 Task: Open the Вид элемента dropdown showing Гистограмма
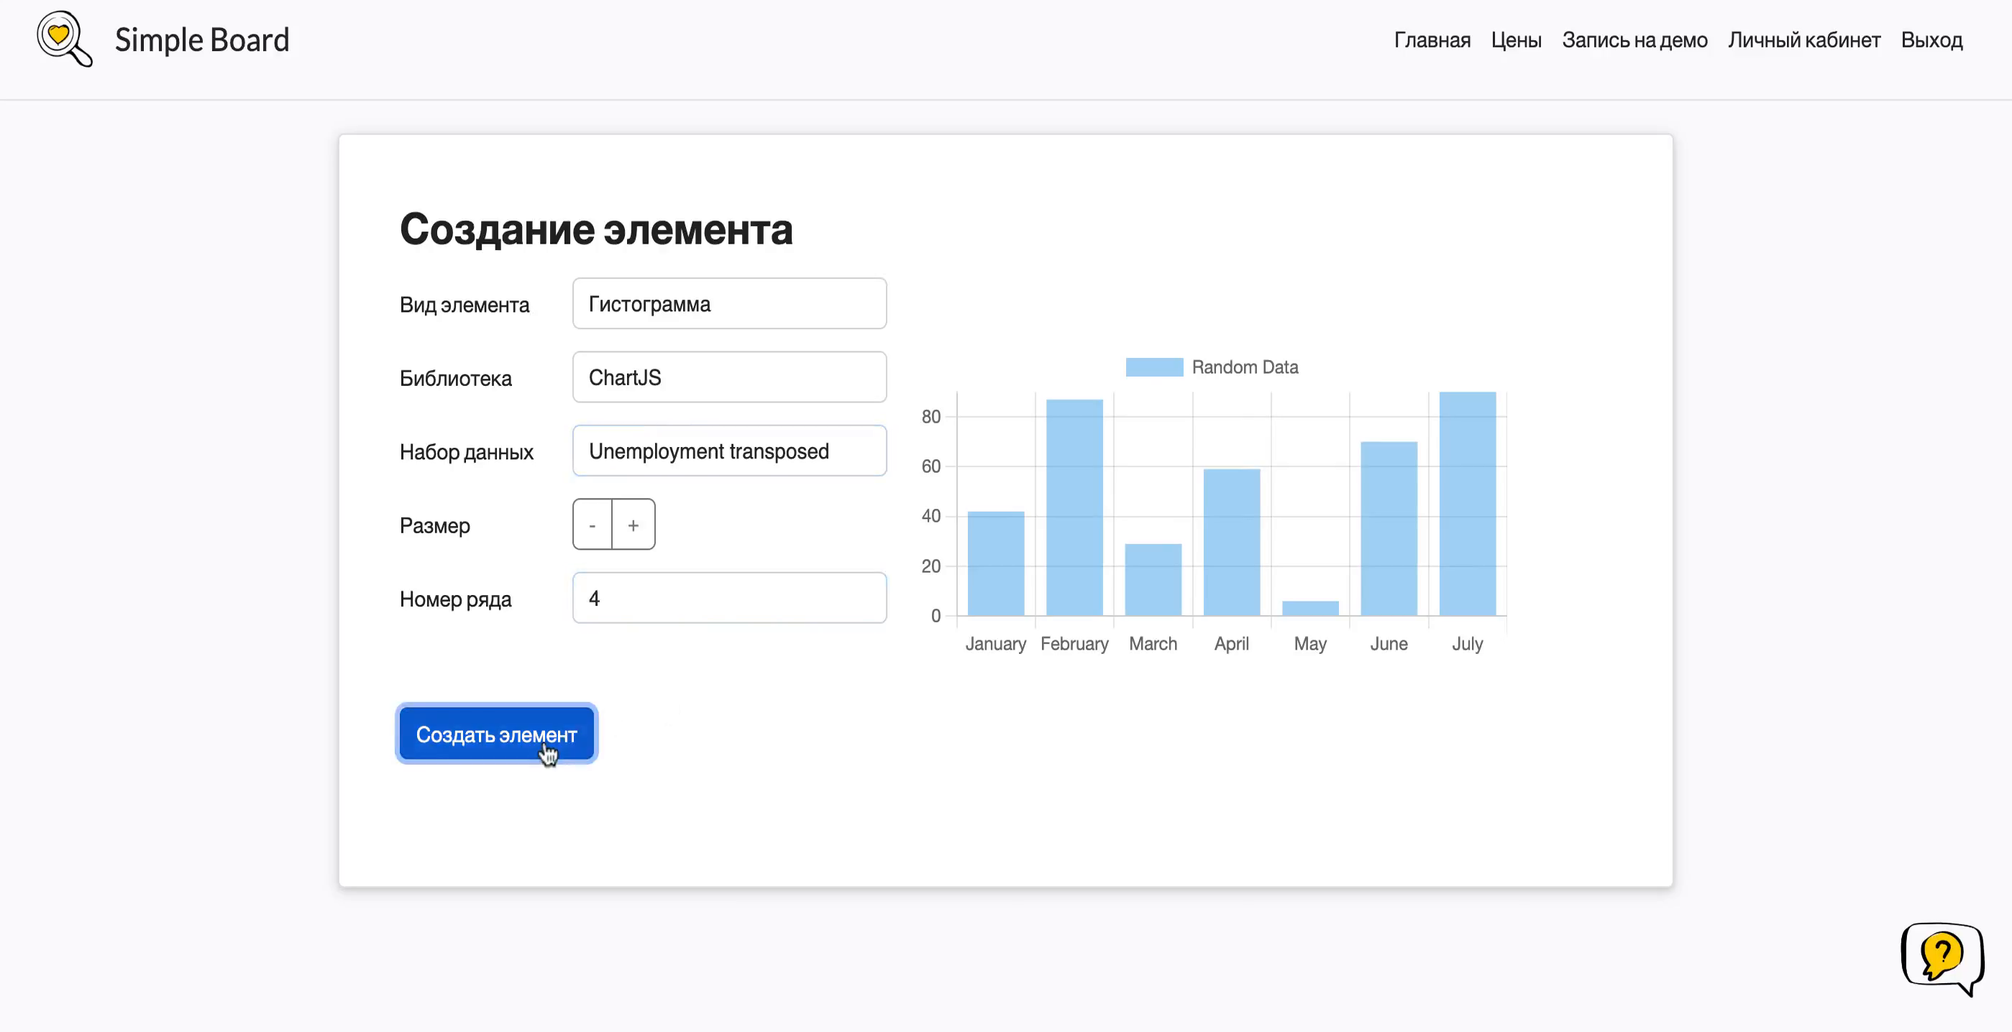[728, 304]
